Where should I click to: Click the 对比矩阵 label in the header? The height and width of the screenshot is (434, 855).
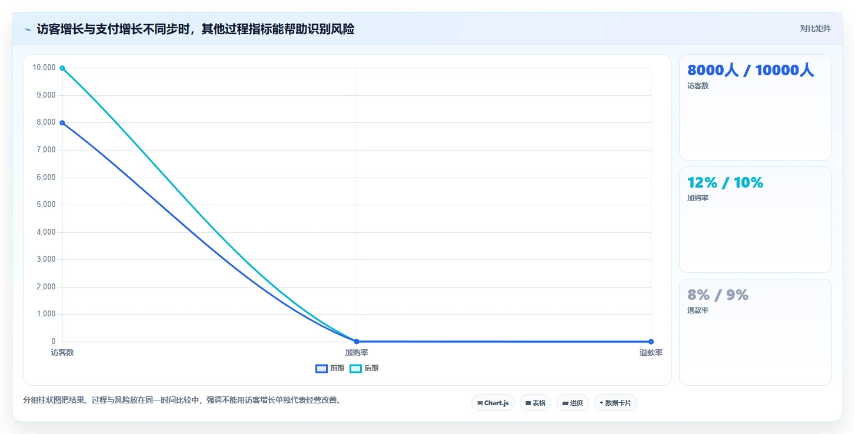pyautogui.click(x=815, y=29)
